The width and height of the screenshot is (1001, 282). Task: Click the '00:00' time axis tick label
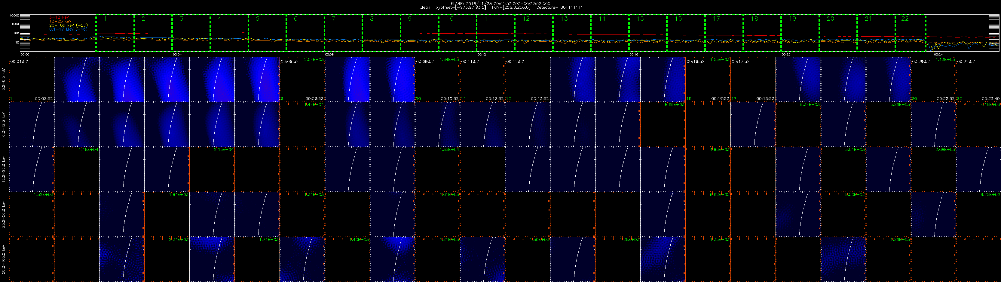click(25, 55)
